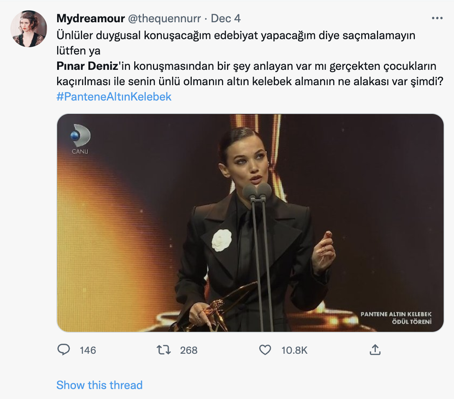Viewport: 454px width, 399px height.
Task: Click the Pantene Altın Kelebek Ödül Töreni caption
Action: pyautogui.click(x=396, y=318)
